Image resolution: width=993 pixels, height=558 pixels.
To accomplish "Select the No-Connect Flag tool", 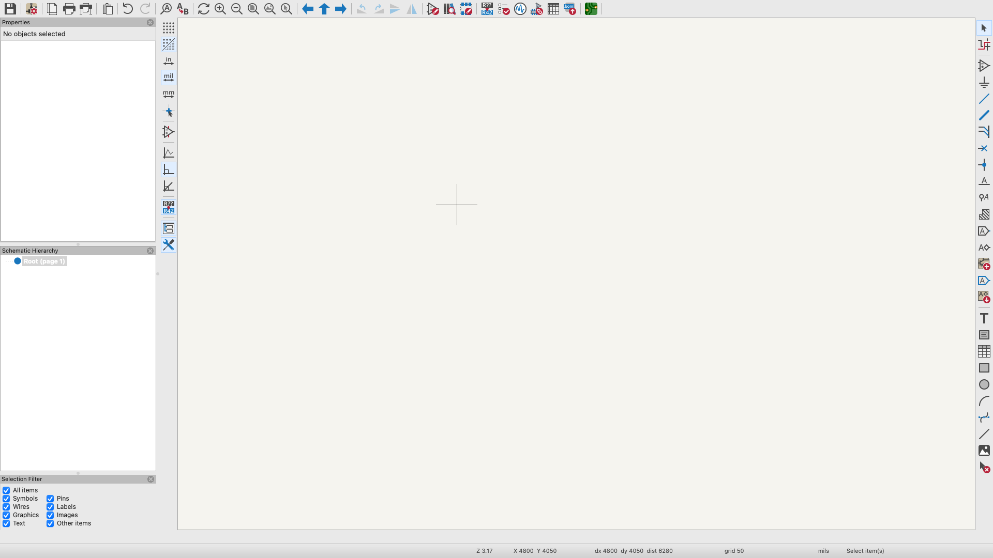I will [984, 148].
